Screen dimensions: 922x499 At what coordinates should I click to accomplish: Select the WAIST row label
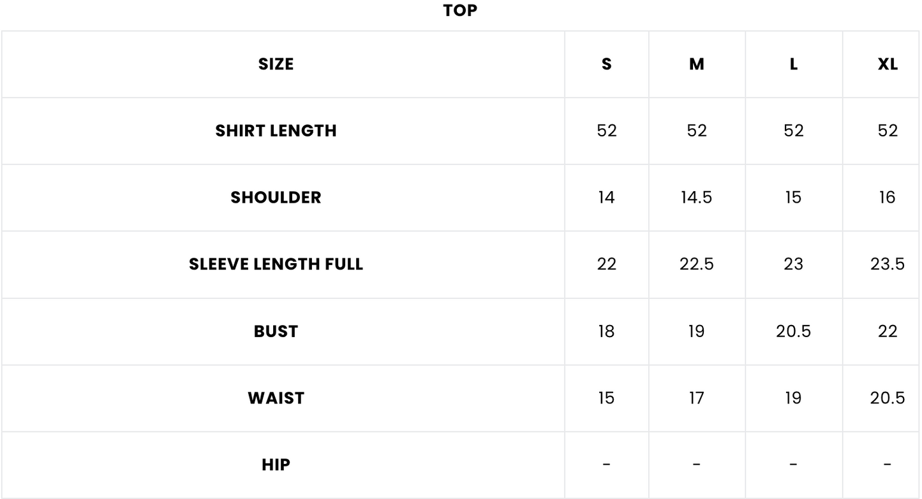[276, 398]
